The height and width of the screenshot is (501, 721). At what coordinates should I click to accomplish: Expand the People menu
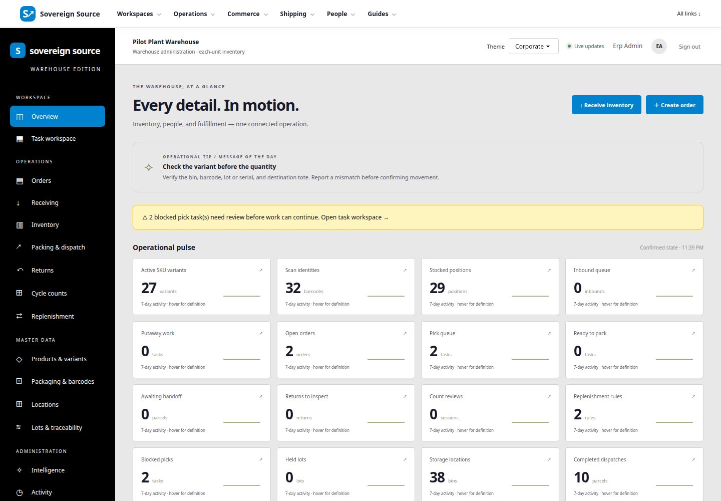(x=340, y=14)
